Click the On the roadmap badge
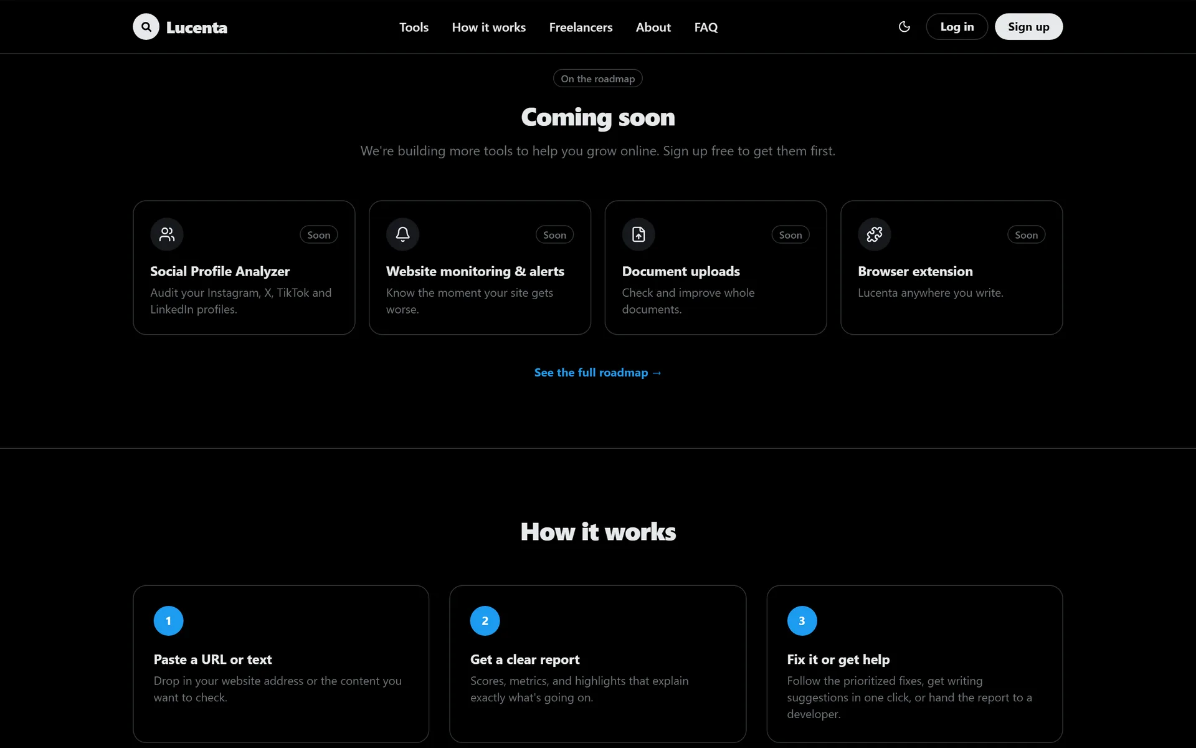This screenshot has height=748, width=1196. tap(597, 79)
